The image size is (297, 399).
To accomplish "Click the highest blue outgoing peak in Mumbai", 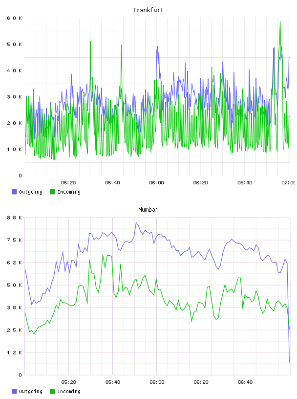I will pos(136,222).
